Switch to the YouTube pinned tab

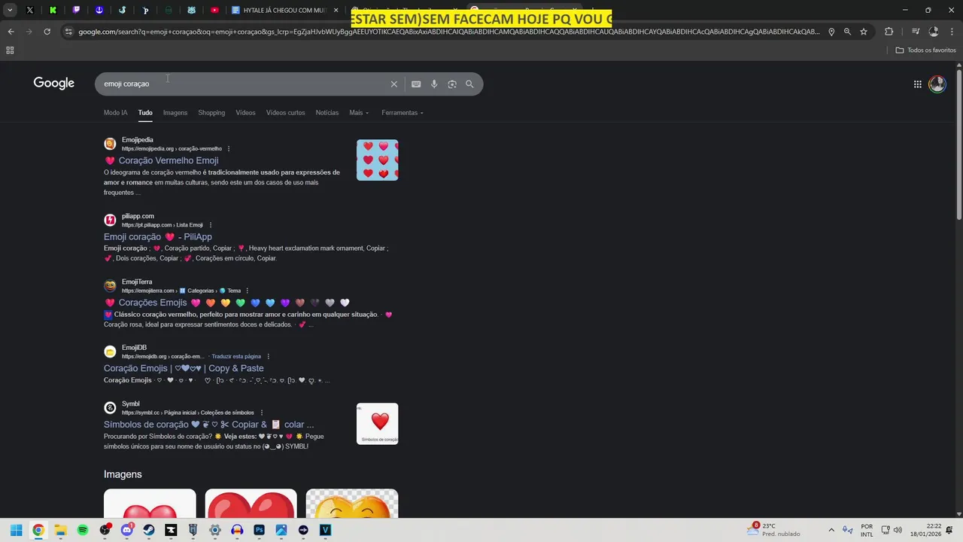click(x=214, y=11)
